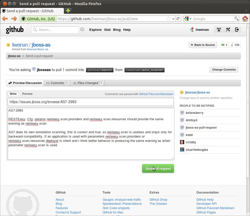
Task: Open GitHub Shop footer link
Action: pyautogui.click(x=158, y=200)
